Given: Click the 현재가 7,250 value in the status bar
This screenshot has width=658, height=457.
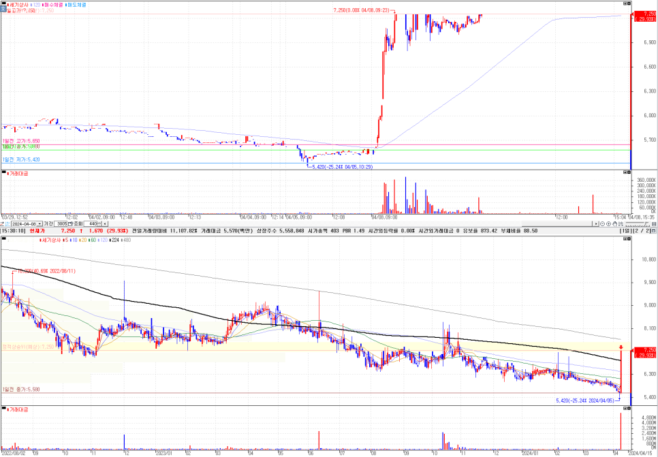Looking at the screenshot, I should click(67, 231).
